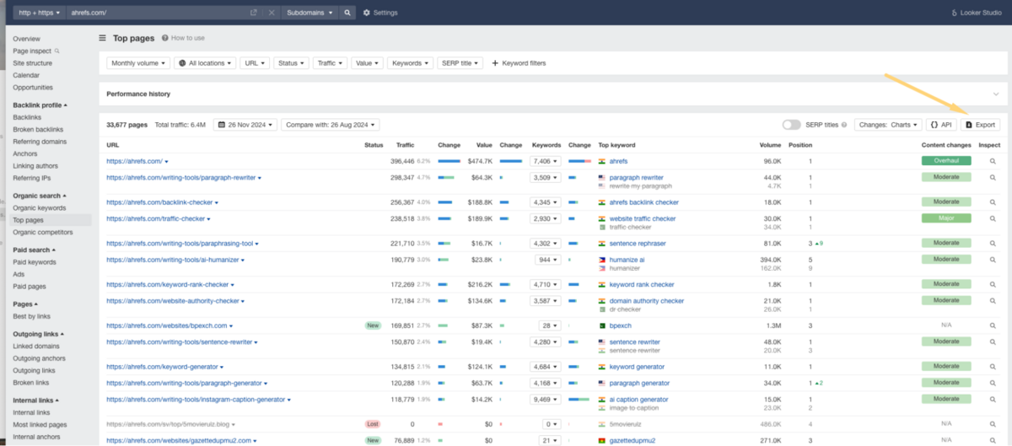Click the Overhaul content change badge

click(946, 161)
